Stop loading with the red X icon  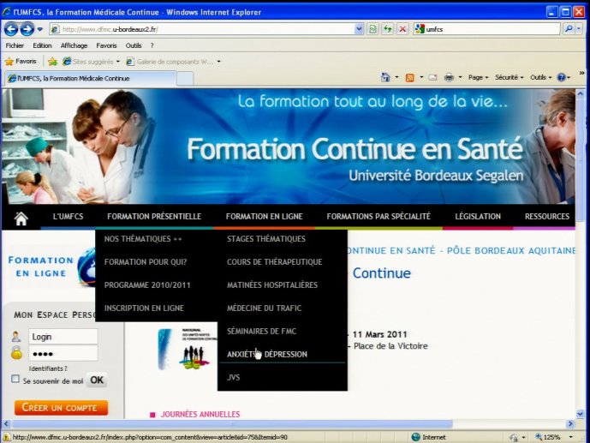tap(402, 29)
